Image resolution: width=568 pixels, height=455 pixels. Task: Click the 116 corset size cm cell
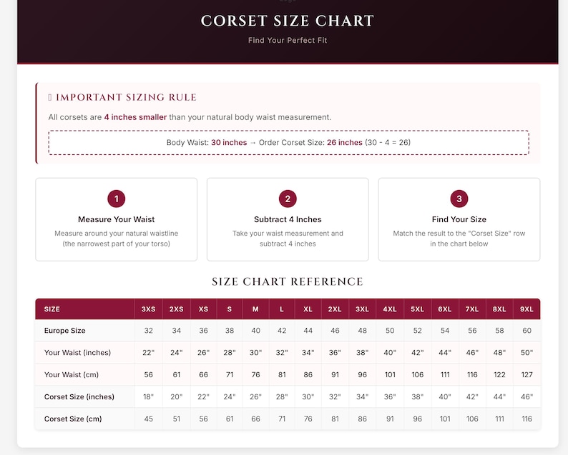pos(527,419)
